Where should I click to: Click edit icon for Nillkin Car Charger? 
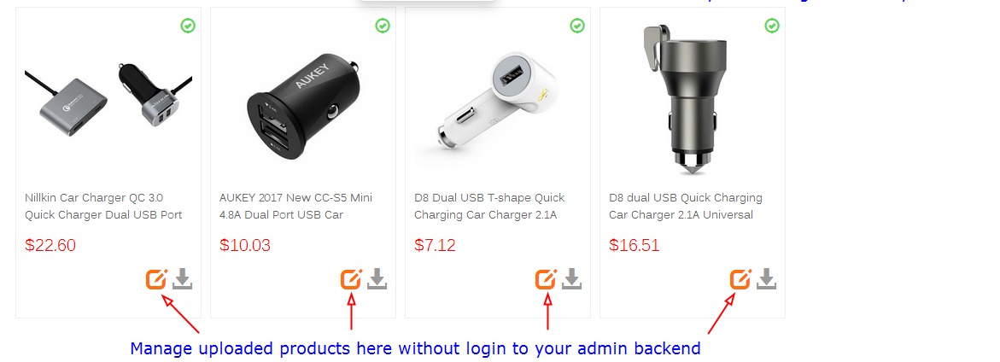[x=156, y=279]
